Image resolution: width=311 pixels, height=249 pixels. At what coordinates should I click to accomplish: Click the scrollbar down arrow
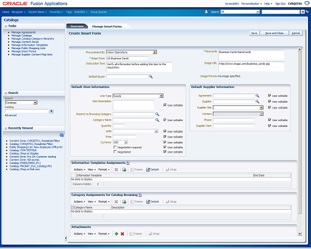point(300,234)
